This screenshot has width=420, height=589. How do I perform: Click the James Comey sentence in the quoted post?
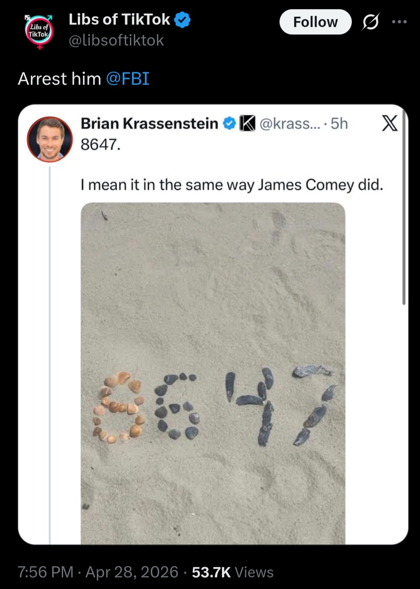pyautogui.click(x=232, y=185)
